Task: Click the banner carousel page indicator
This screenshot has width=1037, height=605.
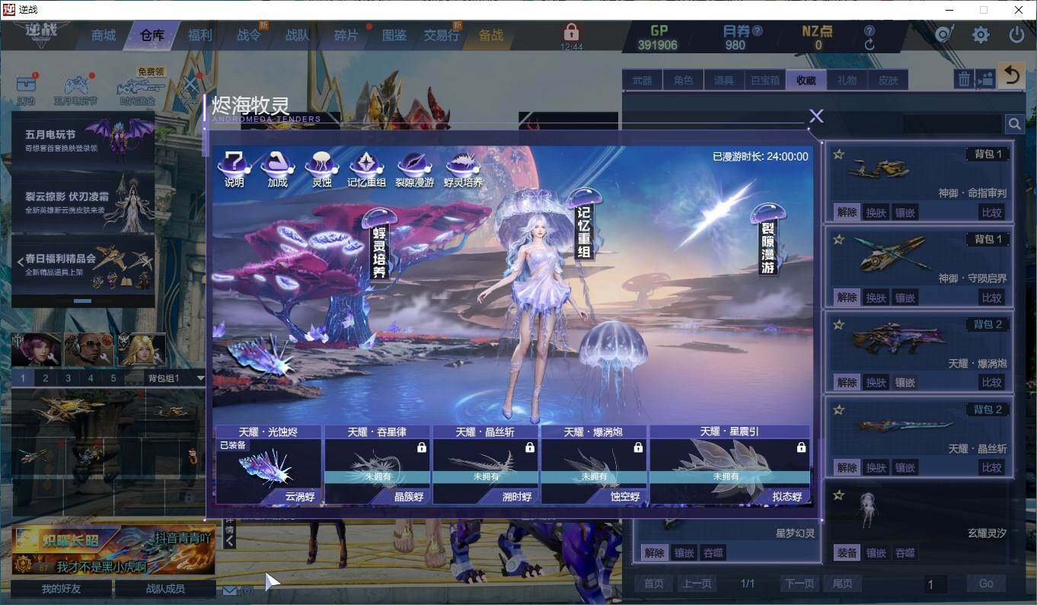Action: click(82, 301)
